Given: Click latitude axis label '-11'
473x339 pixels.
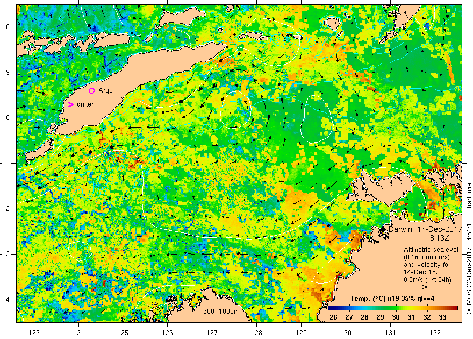Looking at the screenshot, I should click(x=6, y=163).
